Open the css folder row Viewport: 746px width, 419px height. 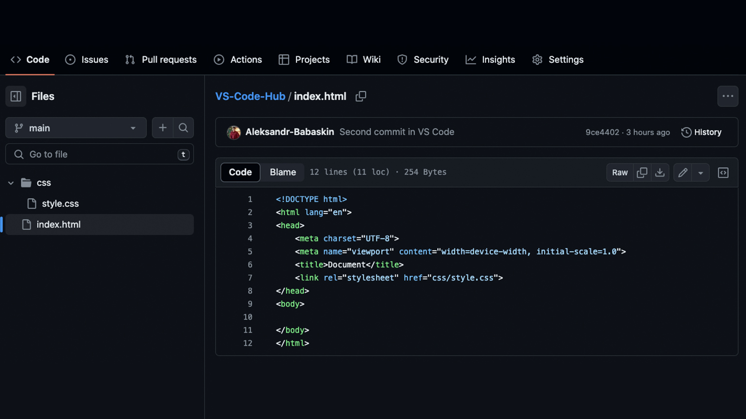pos(99,183)
